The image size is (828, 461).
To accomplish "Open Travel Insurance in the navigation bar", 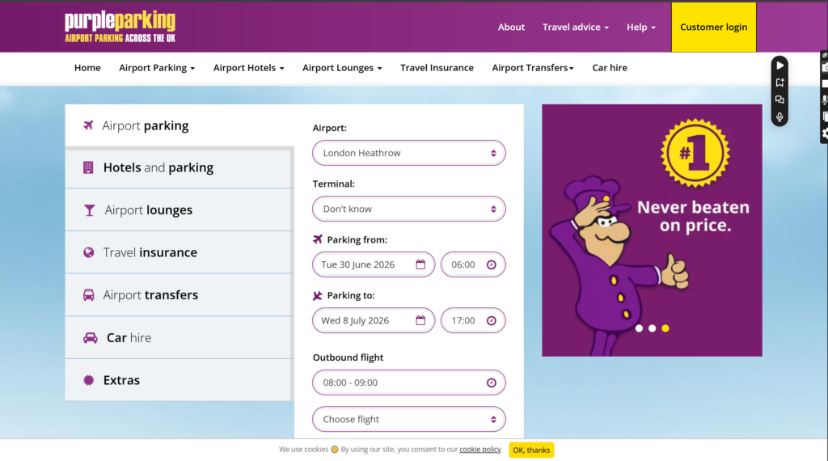I will 437,68.
